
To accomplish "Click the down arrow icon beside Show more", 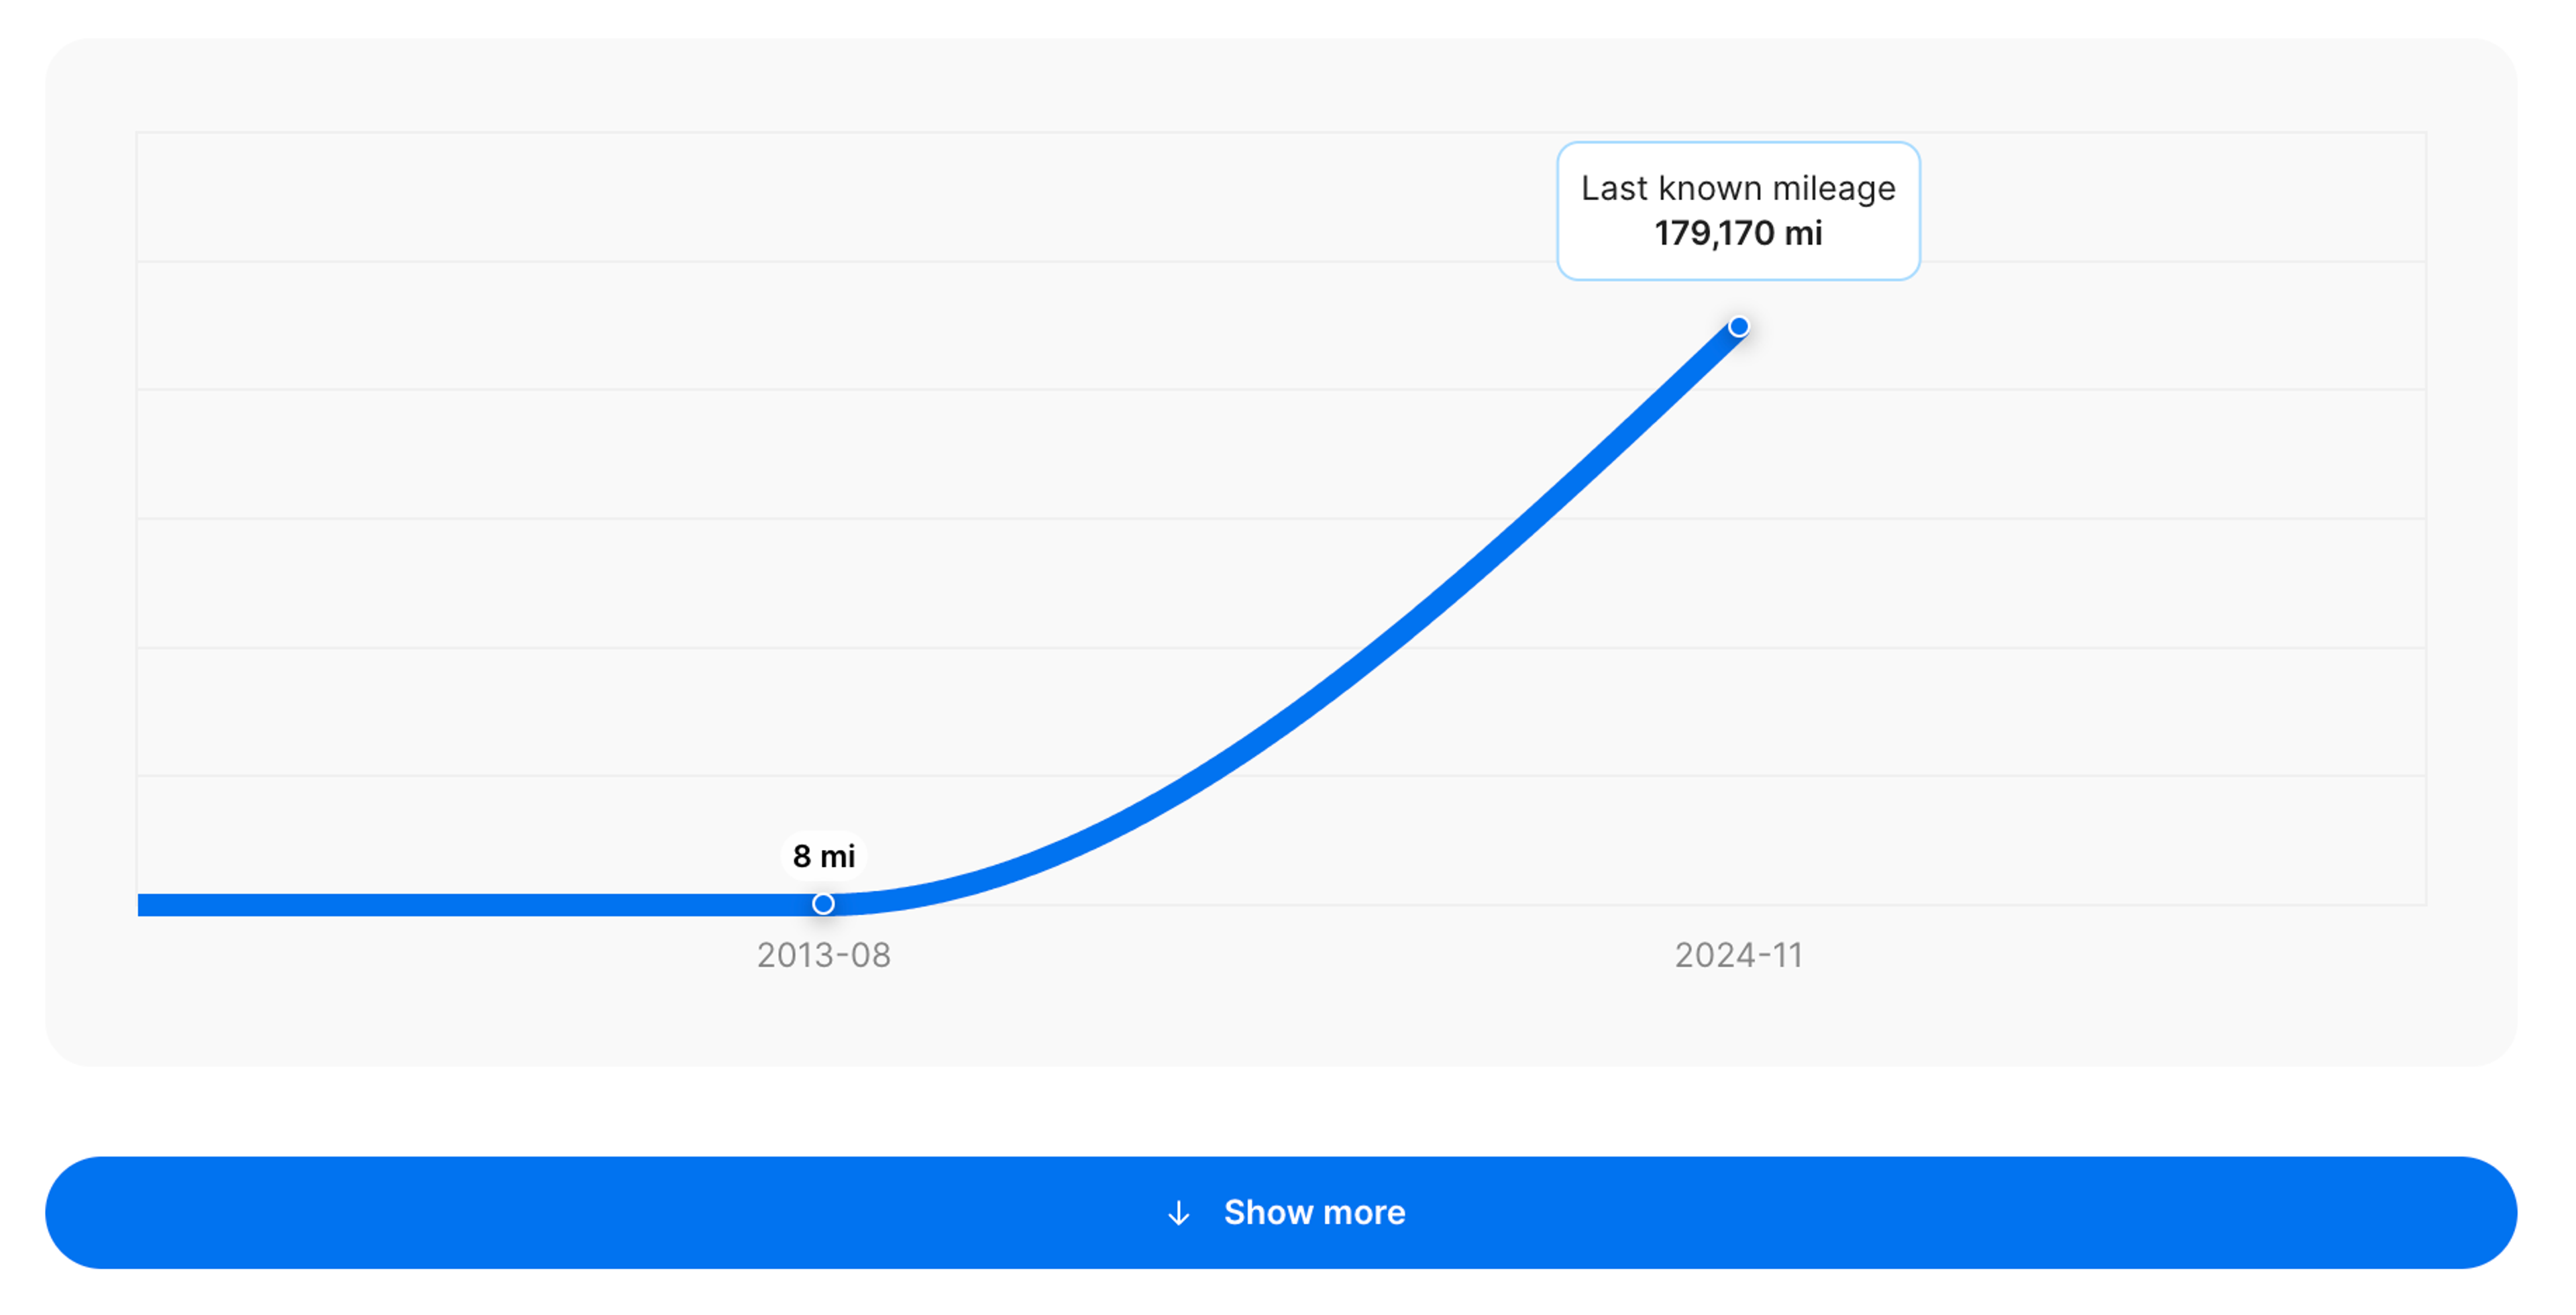I will 1179,1213.
